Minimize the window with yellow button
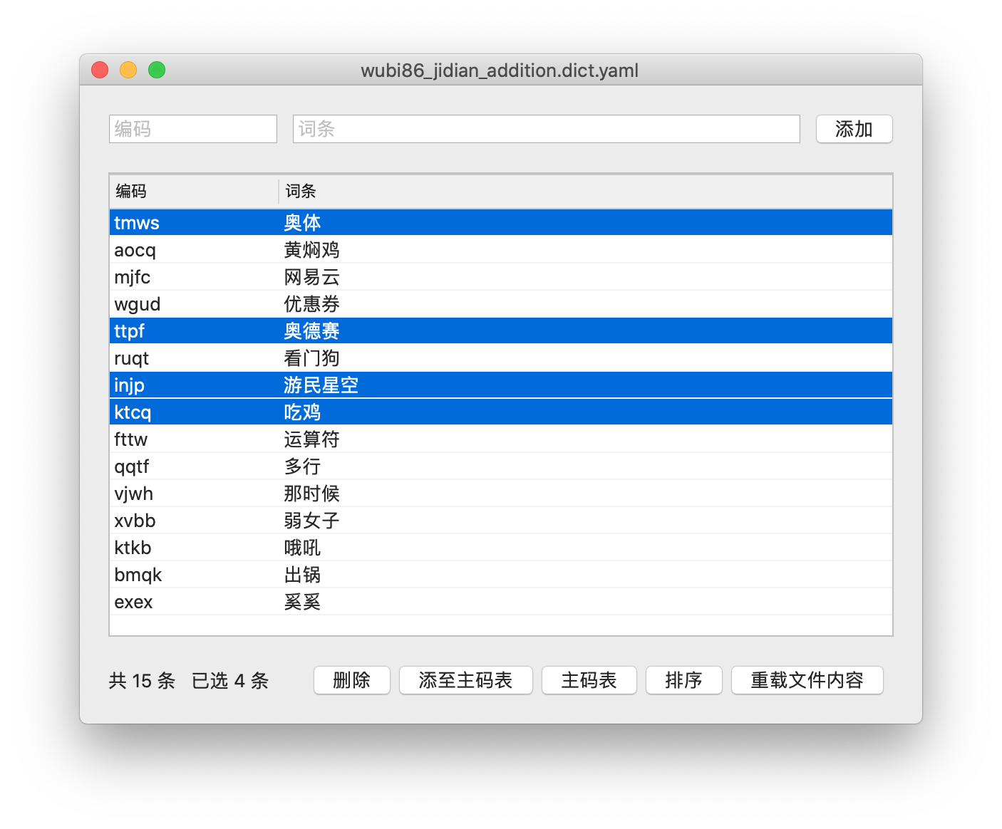The image size is (1002, 829). (x=128, y=70)
